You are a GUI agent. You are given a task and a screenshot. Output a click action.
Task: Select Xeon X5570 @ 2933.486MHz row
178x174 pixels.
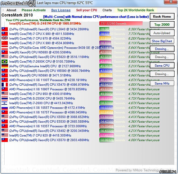(49, 140)
